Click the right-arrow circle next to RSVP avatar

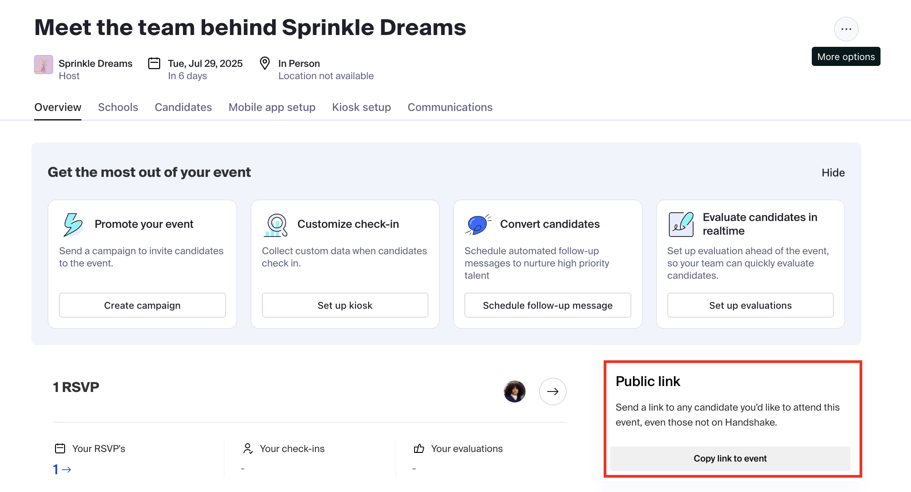tap(552, 391)
